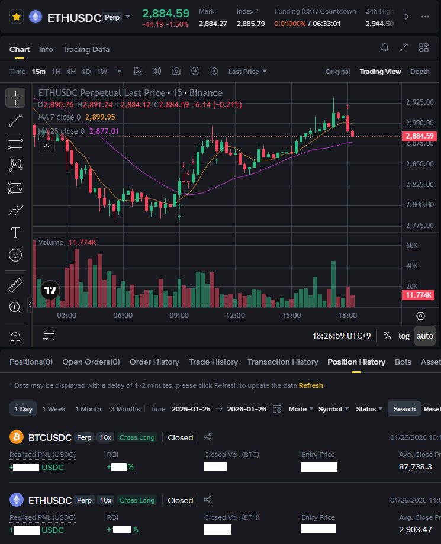Expand the ETHUSDC pair selector arrow
Screen dimensions: 441x544
(128, 17)
